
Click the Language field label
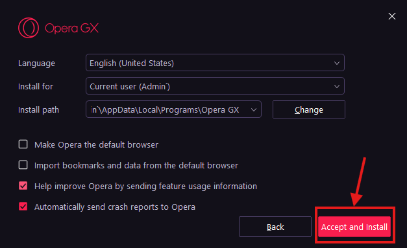point(36,63)
